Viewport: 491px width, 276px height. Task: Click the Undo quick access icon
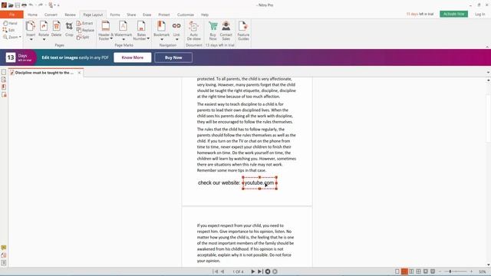point(31,5)
